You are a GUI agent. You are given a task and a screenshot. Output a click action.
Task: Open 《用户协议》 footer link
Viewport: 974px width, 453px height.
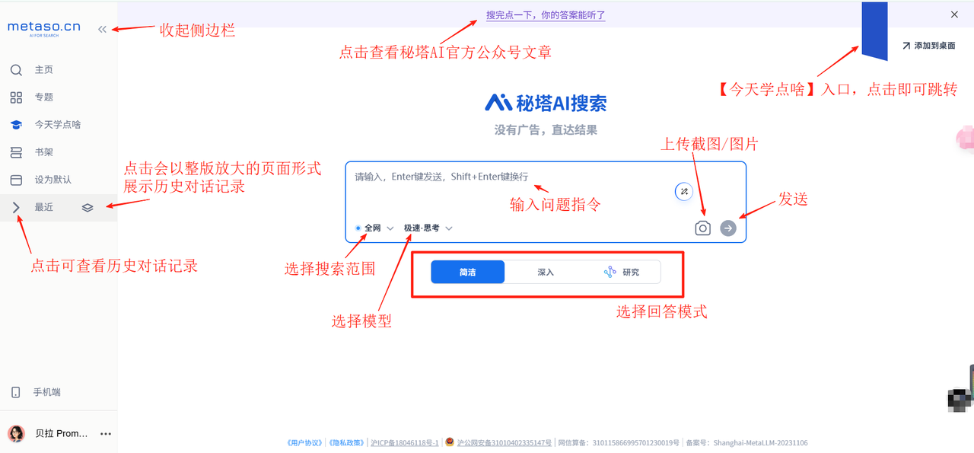305,443
